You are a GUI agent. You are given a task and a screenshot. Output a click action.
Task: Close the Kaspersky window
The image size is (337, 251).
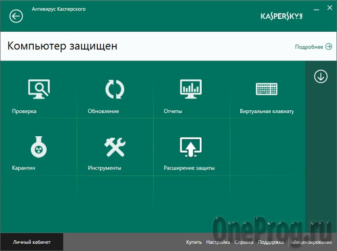(x=329, y=8)
